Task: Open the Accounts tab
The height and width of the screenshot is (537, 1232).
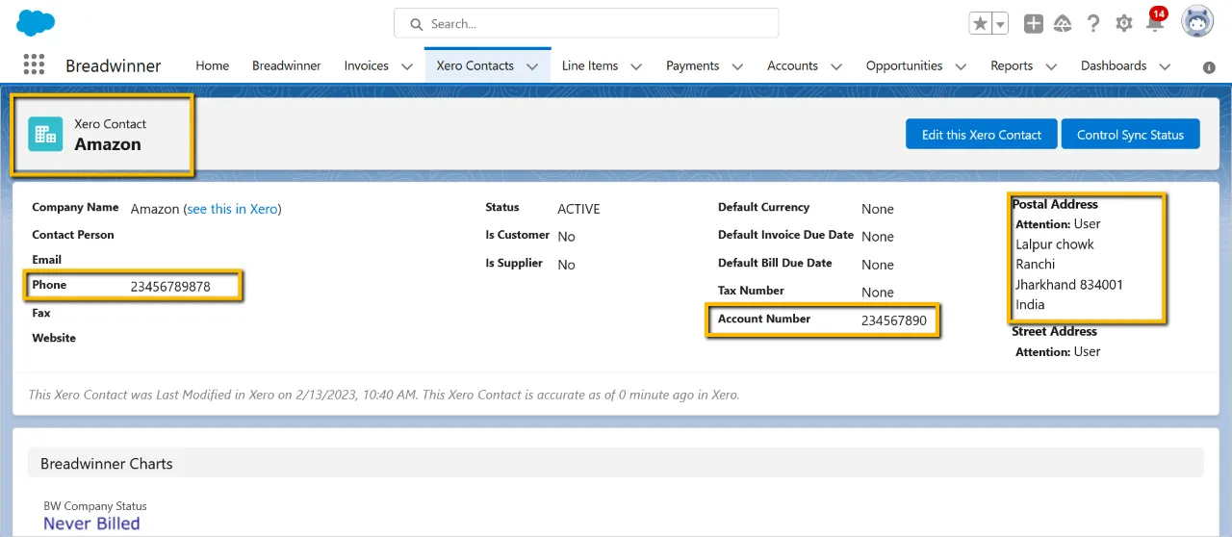Action: pyautogui.click(x=792, y=65)
